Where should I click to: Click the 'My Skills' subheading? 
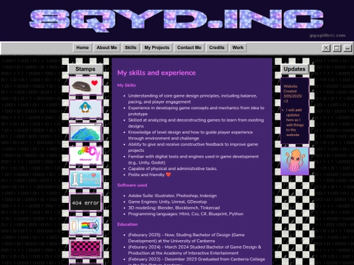point(127,86)
